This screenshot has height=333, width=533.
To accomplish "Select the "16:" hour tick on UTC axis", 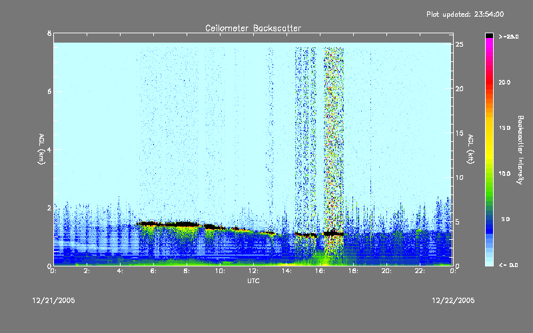I will coord(320,271).
